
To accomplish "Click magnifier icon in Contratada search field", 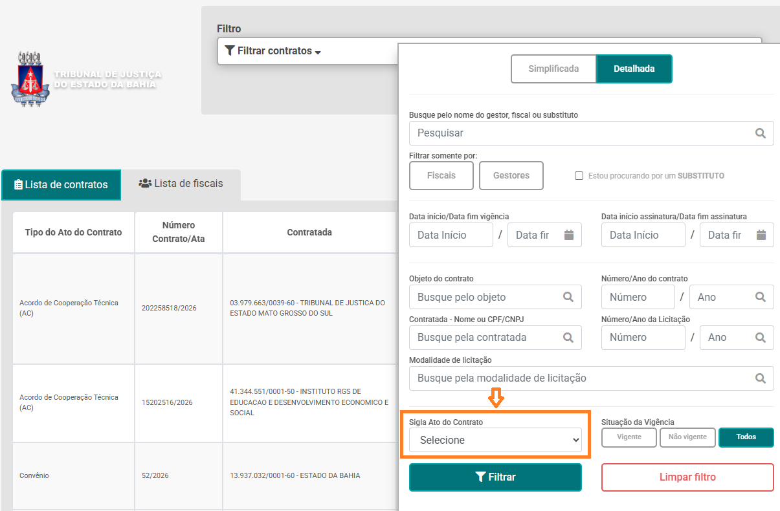I will (568, 337).
